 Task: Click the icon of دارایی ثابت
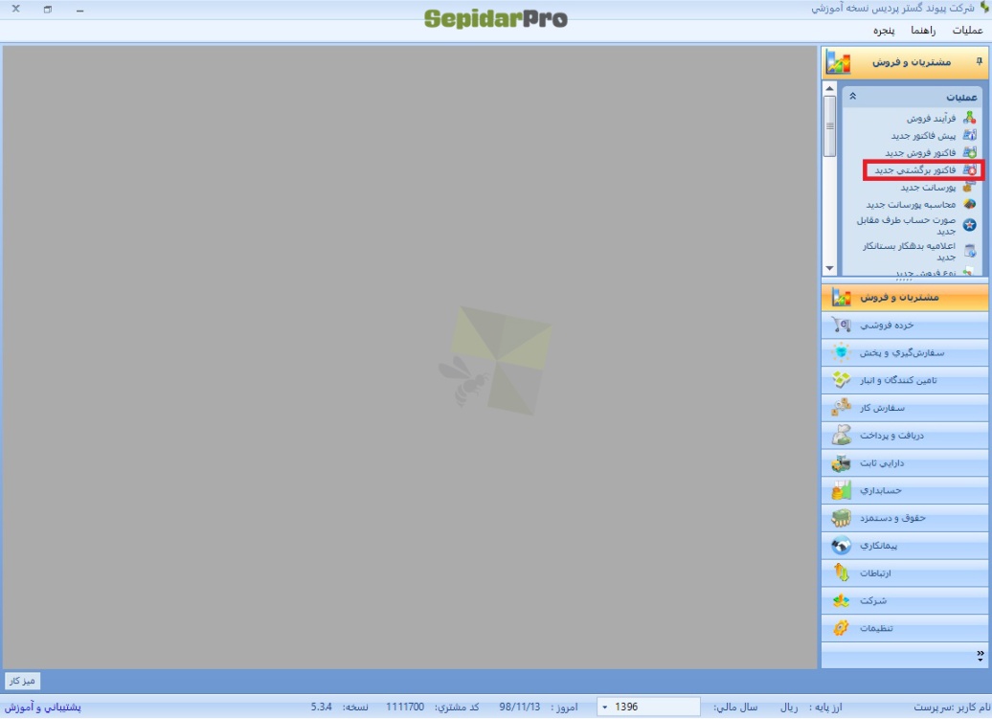click(x=842, y=462)
